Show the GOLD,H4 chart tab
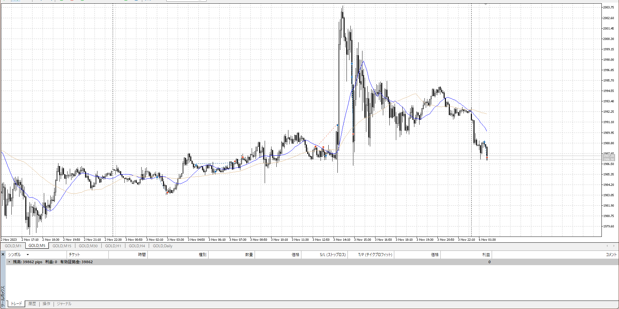The height and width of the screenshot is (309, 619). point(137,246)
